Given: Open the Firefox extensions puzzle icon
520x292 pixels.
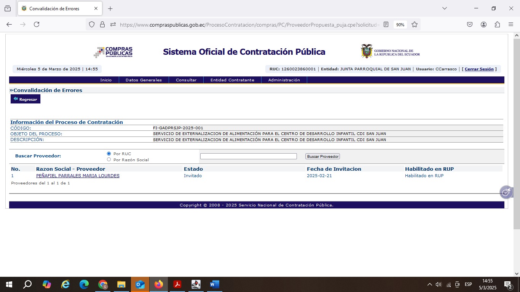Looking at the screenshot, I should [497, 24].
